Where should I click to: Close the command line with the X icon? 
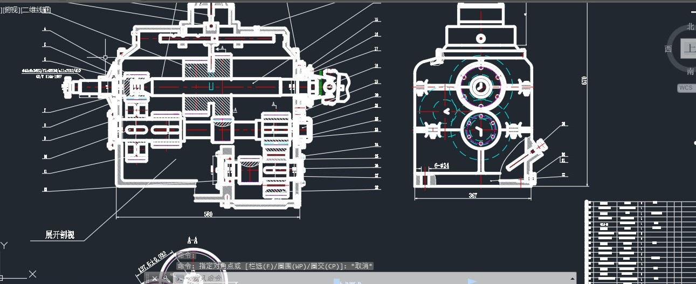coord(154,279)
